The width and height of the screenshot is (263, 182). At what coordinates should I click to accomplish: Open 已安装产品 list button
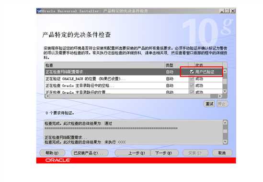pos(90,153)
